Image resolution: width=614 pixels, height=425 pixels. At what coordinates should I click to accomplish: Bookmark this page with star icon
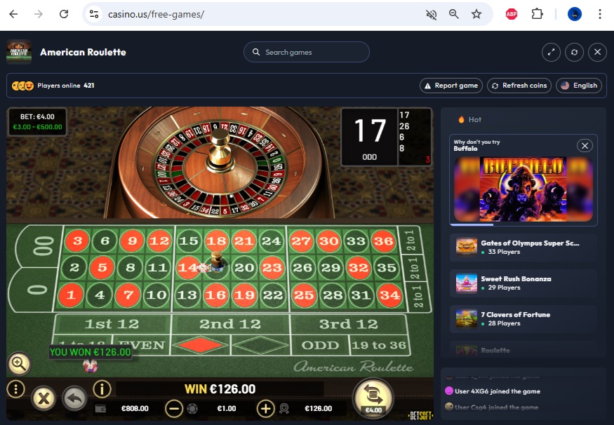click(x=476, y=15)
